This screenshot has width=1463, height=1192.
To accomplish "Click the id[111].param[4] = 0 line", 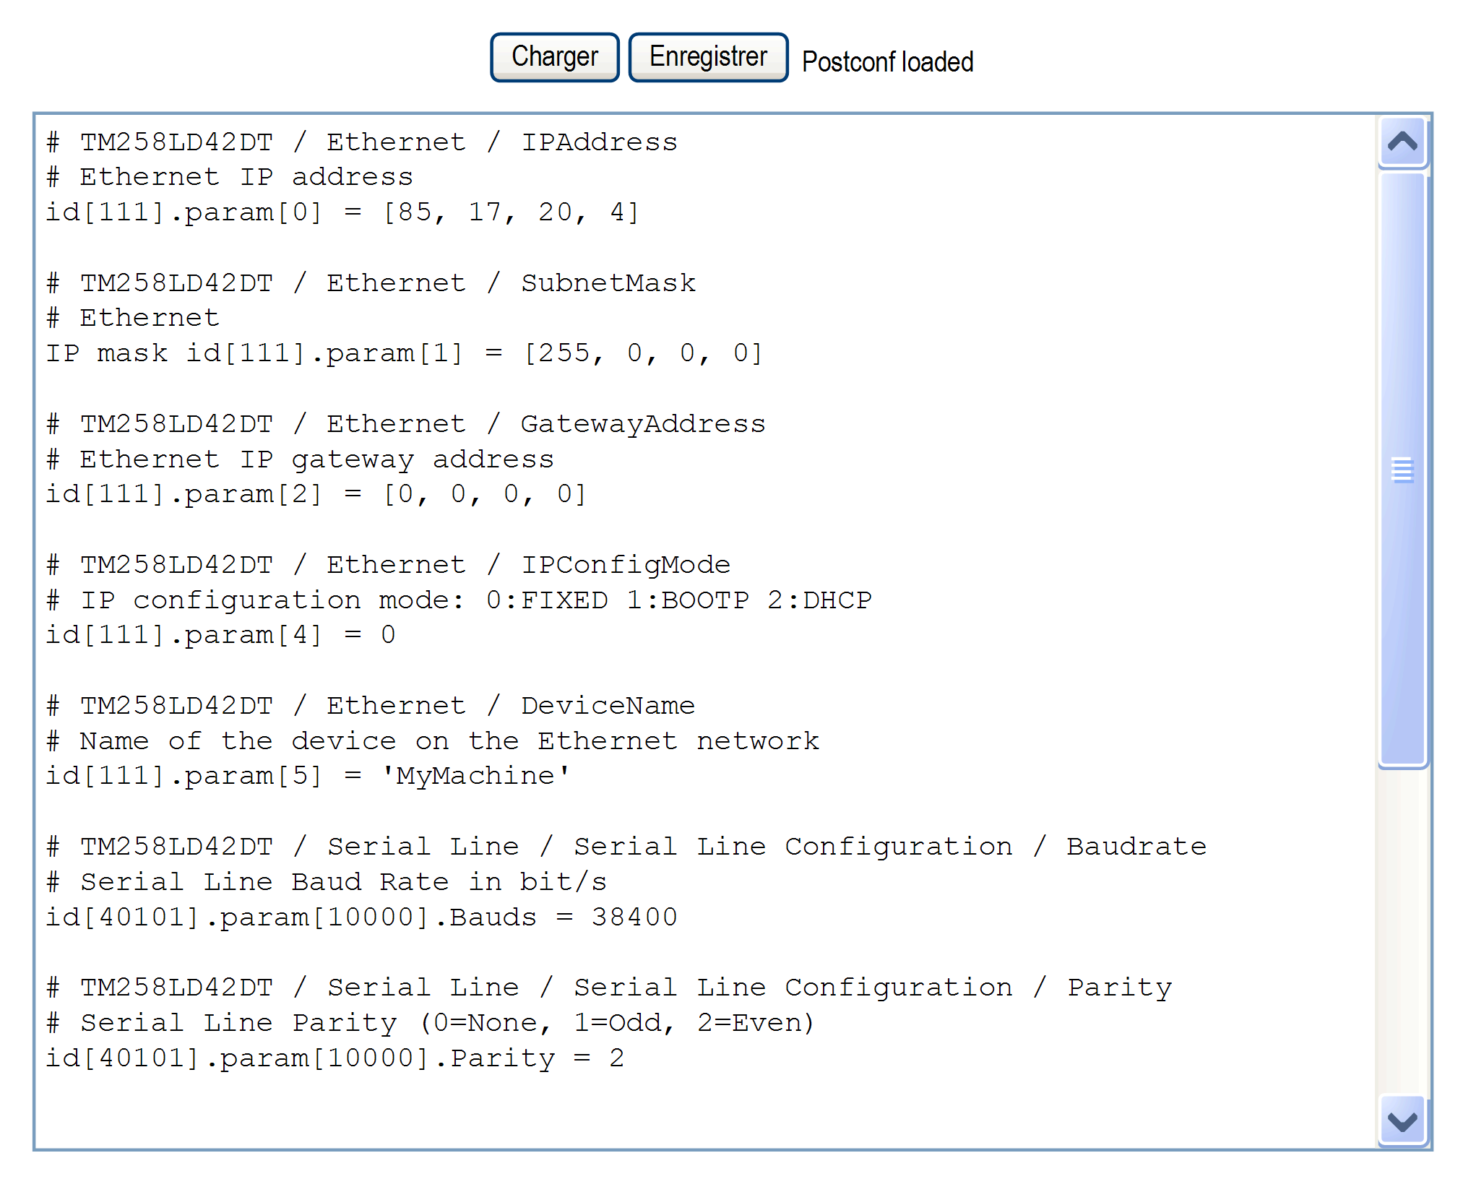I will 220,635.
